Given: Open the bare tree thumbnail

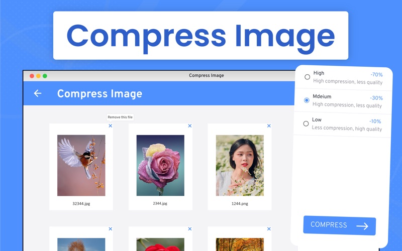Looking at the screenshot, I should coord(81,244).
